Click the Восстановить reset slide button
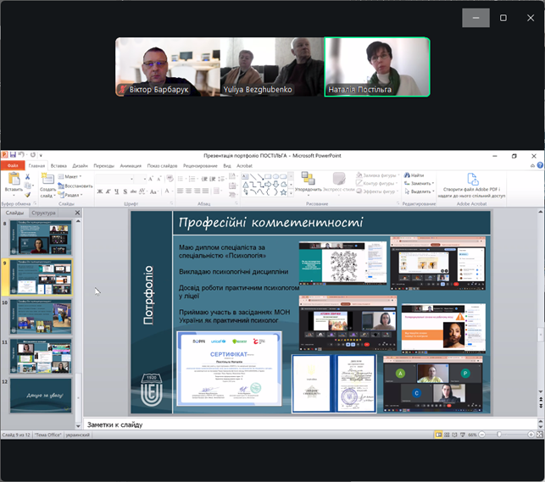 [75, 186]
